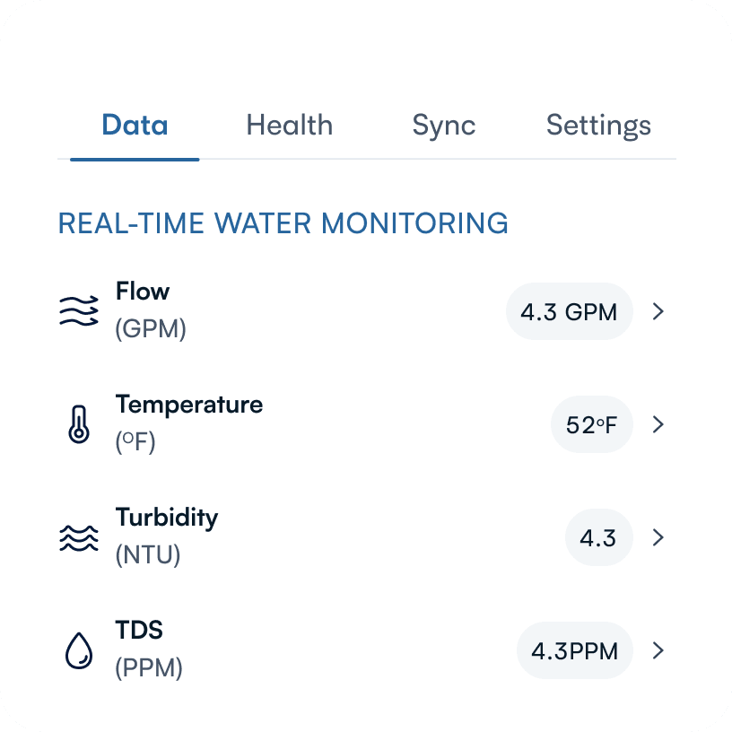This screenshot has width=732, height=732.
Task: Click the Real-Time Water Monitoring heading
Action: [x=283, y=223]
